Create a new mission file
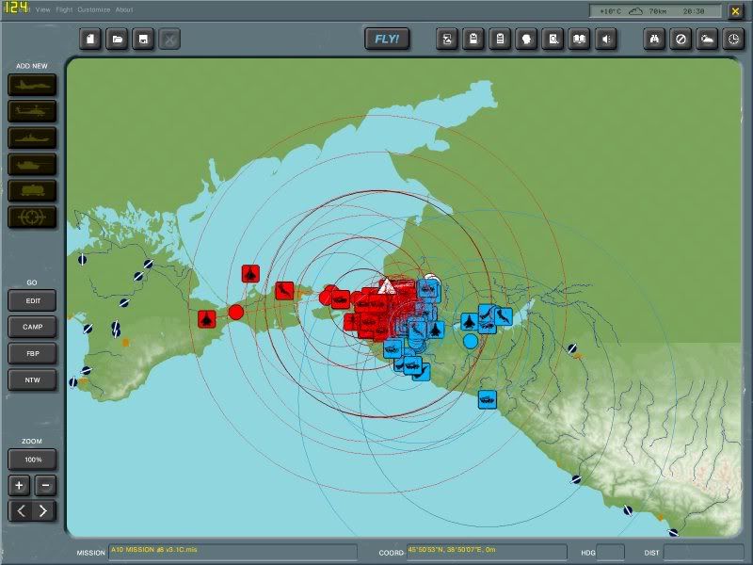 click(91, 39)
